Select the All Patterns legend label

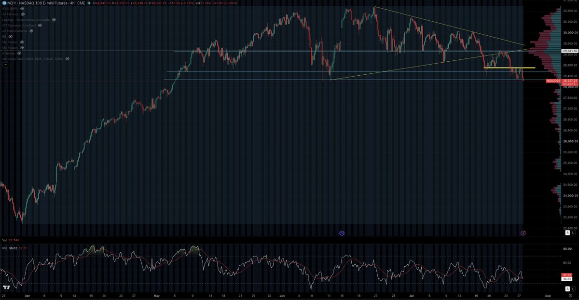10,14
